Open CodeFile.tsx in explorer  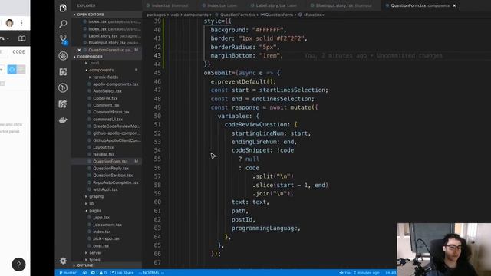tap(105, 98)
